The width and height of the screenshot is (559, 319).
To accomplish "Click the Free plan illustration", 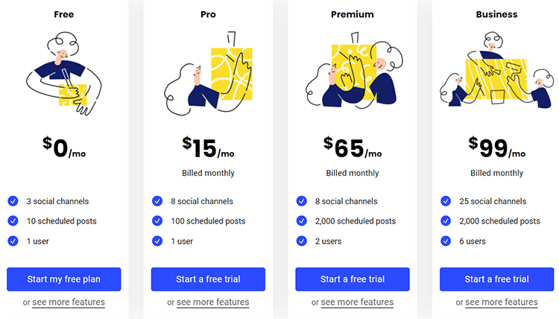I will point(63,73).
